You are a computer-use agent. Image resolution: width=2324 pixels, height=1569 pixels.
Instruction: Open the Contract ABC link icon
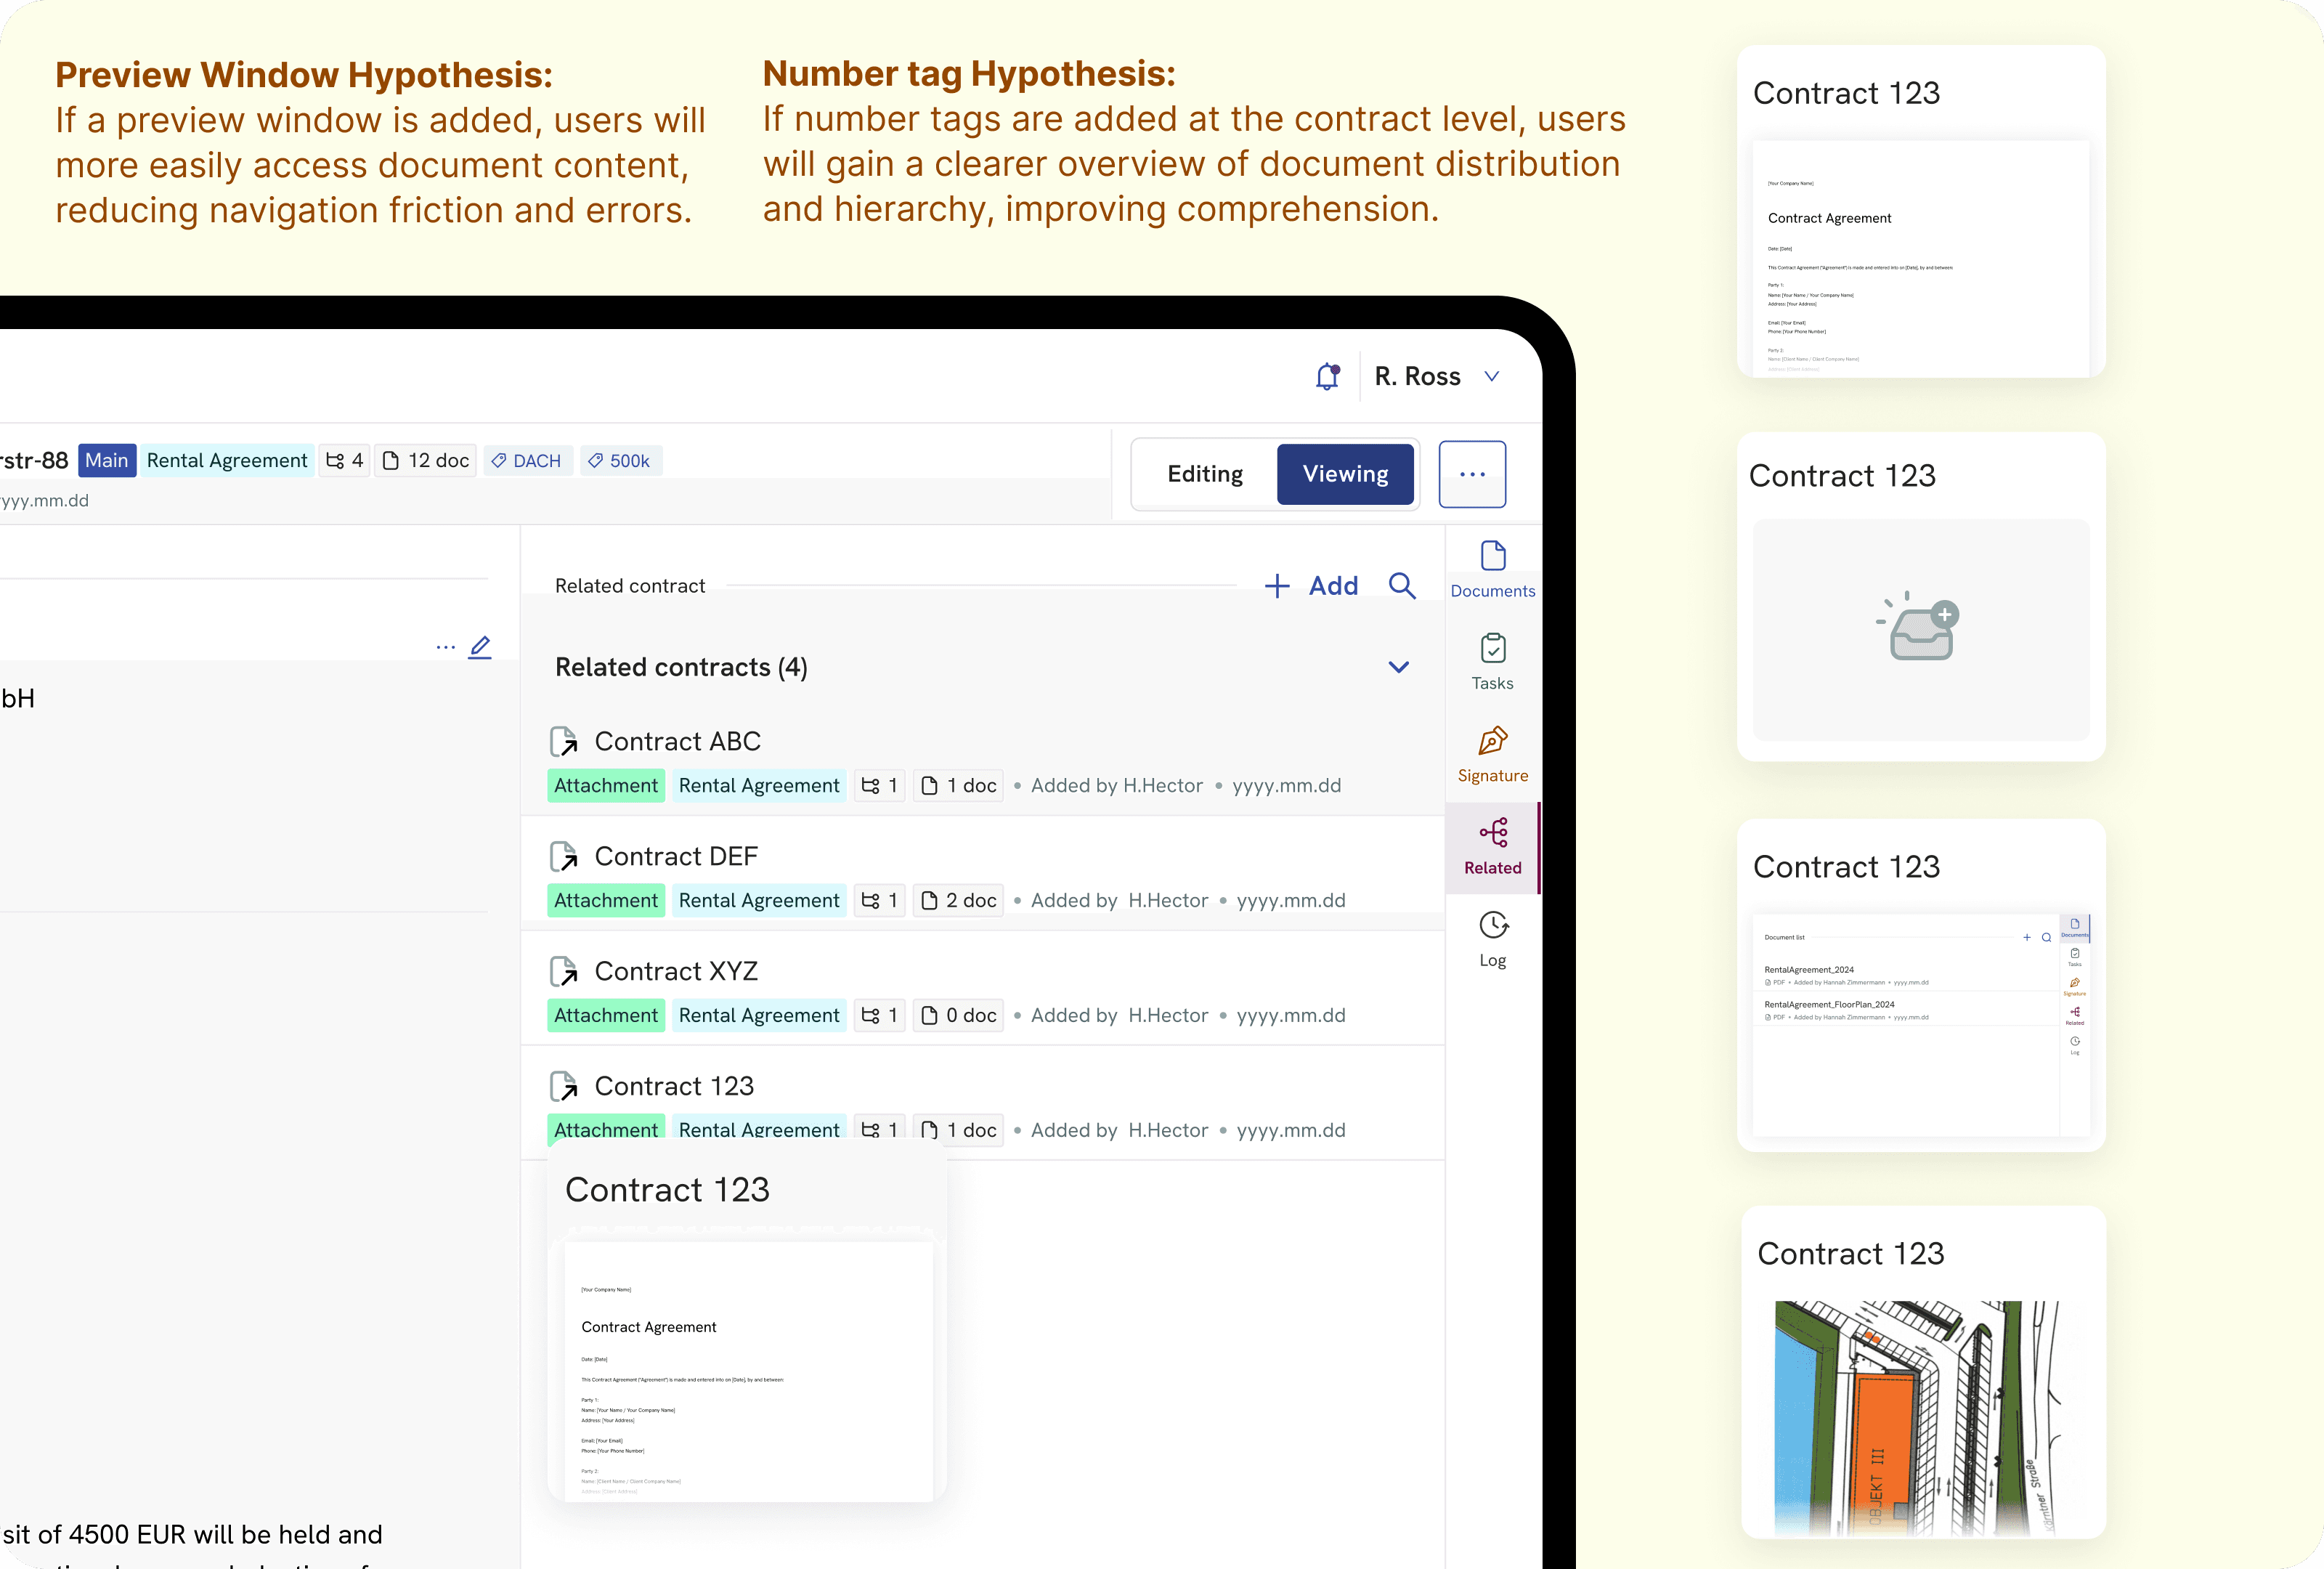pos(564,742)
